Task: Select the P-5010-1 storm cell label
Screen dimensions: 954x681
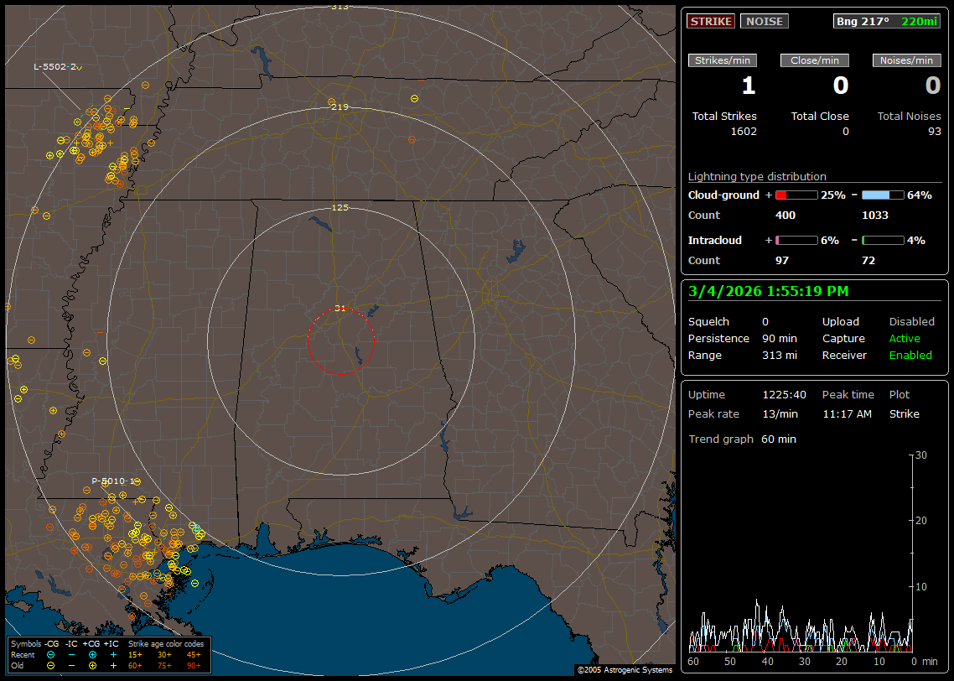Action: click(x=114, y=481)
